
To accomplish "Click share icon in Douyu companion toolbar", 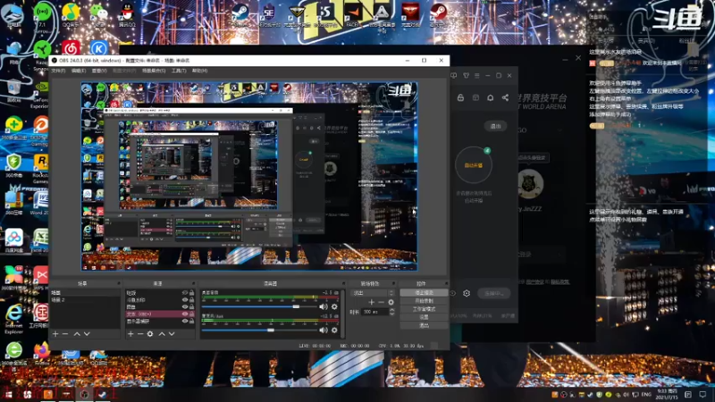I will 505,97.
